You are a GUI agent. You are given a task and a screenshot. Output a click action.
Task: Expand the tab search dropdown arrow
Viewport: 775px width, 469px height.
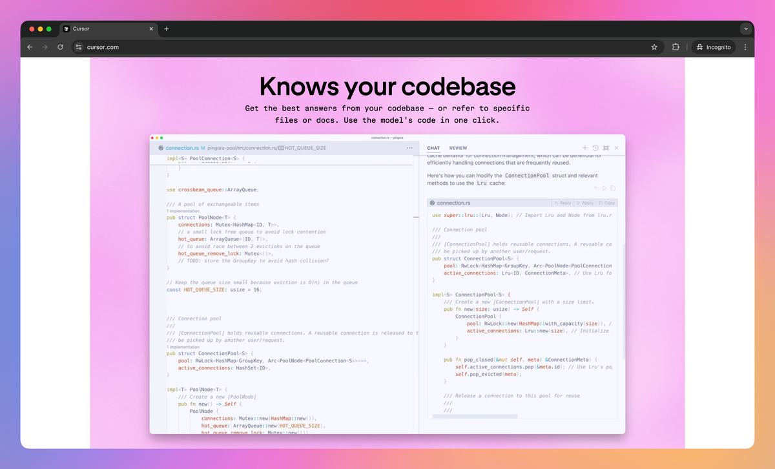tap(746, 29)
